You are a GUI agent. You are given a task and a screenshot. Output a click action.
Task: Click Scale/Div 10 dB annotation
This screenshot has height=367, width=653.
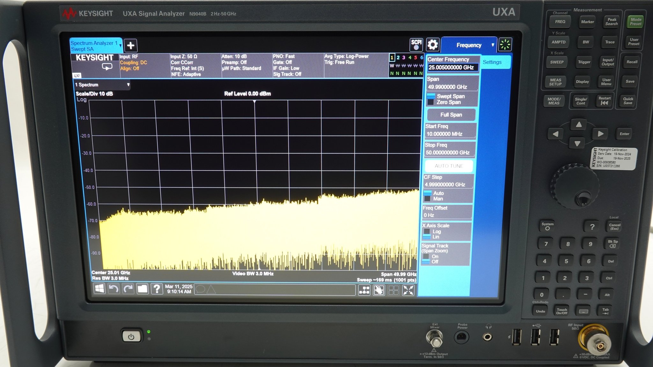coord(94,94)
